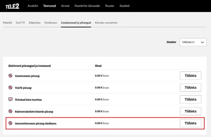The height and width of the screenshot is (137, 211).
Task: Open Numbrite ülevaade in navigation
Action: tap(87, 6)
